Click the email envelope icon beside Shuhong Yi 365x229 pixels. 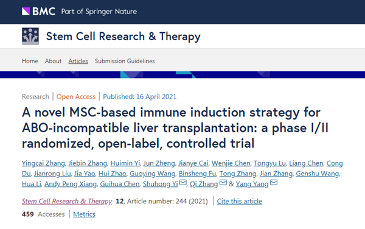(x=182, y=182)
